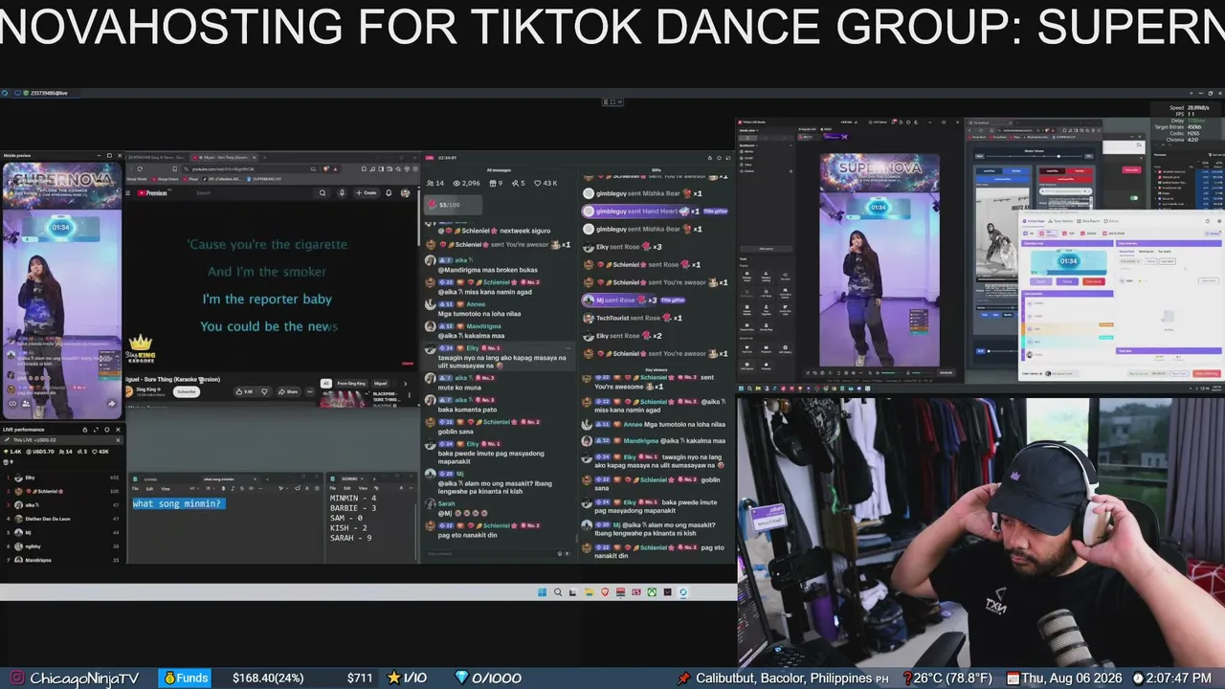Viewport: 1225px width, 689px height.
Task: Click the SARAH - 9 score line
Action: point(351,538)
